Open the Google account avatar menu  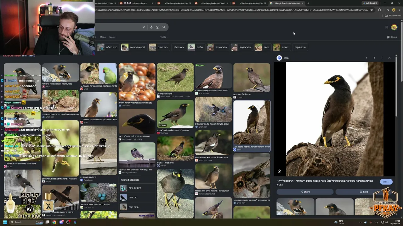[394, 27]
